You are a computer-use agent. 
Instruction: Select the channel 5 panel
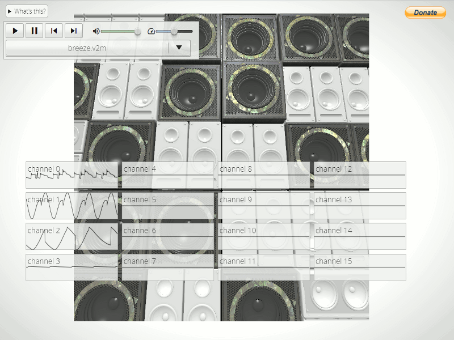[167, 206]
